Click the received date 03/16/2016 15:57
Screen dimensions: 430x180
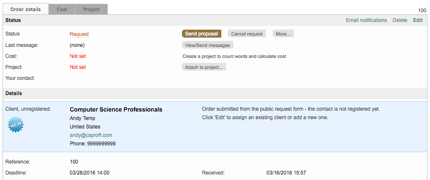(286, 173)
